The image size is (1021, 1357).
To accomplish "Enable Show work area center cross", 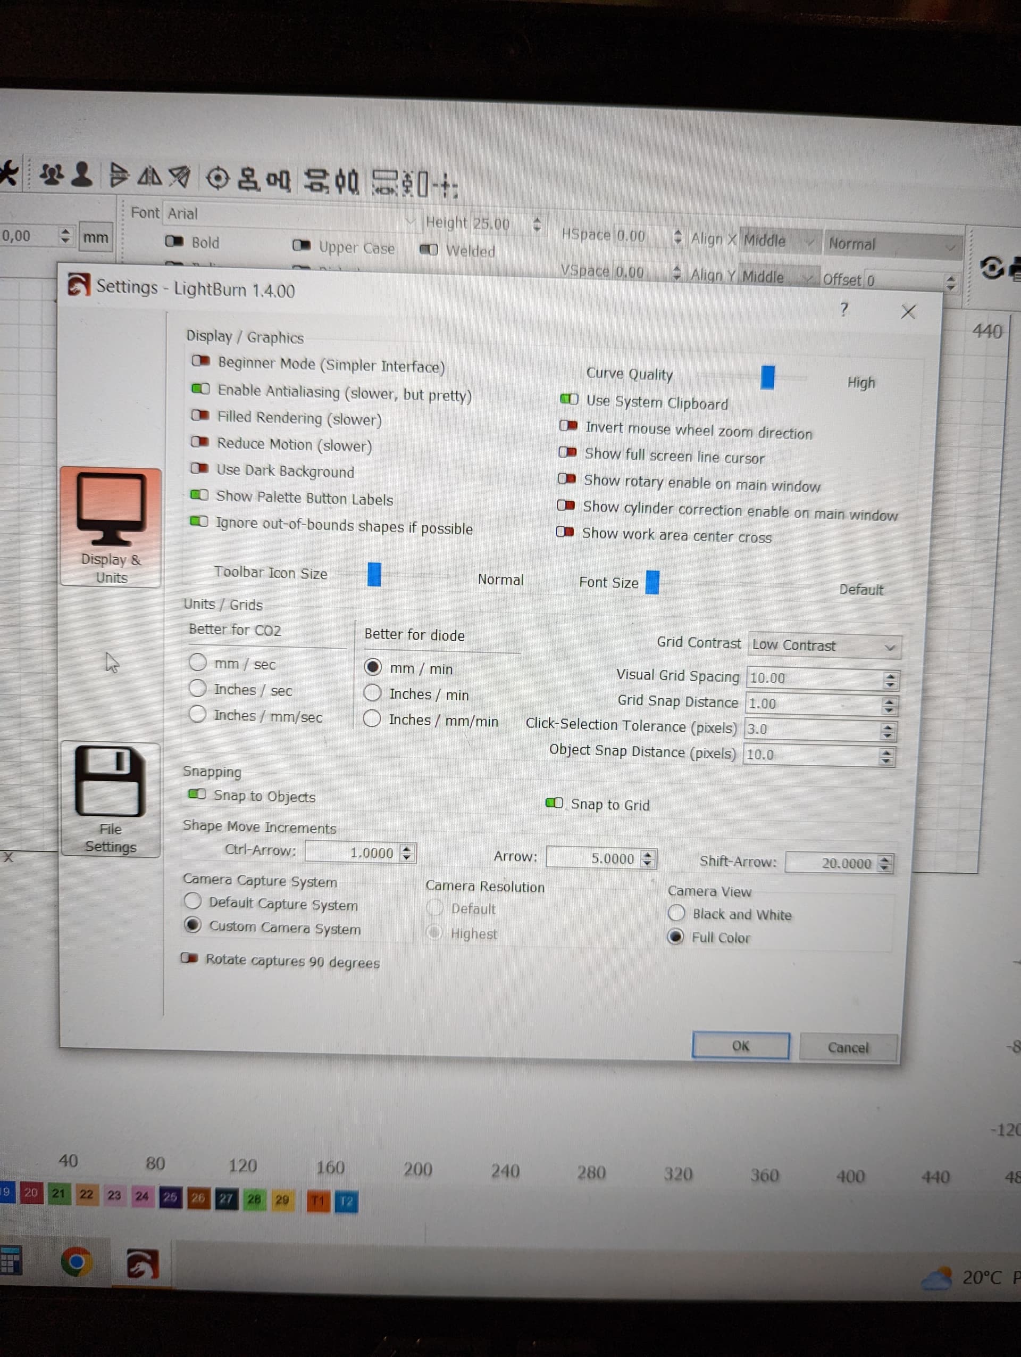I will pos(565,531).
